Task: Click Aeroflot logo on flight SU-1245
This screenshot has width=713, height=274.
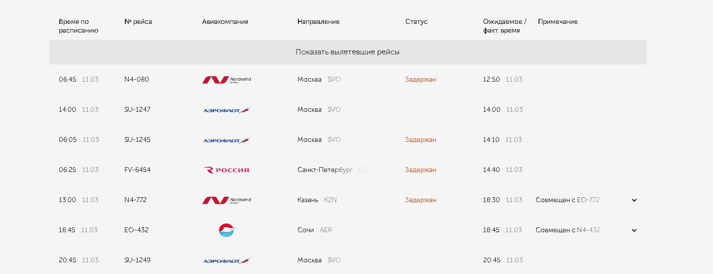Action: click(226, 140)
